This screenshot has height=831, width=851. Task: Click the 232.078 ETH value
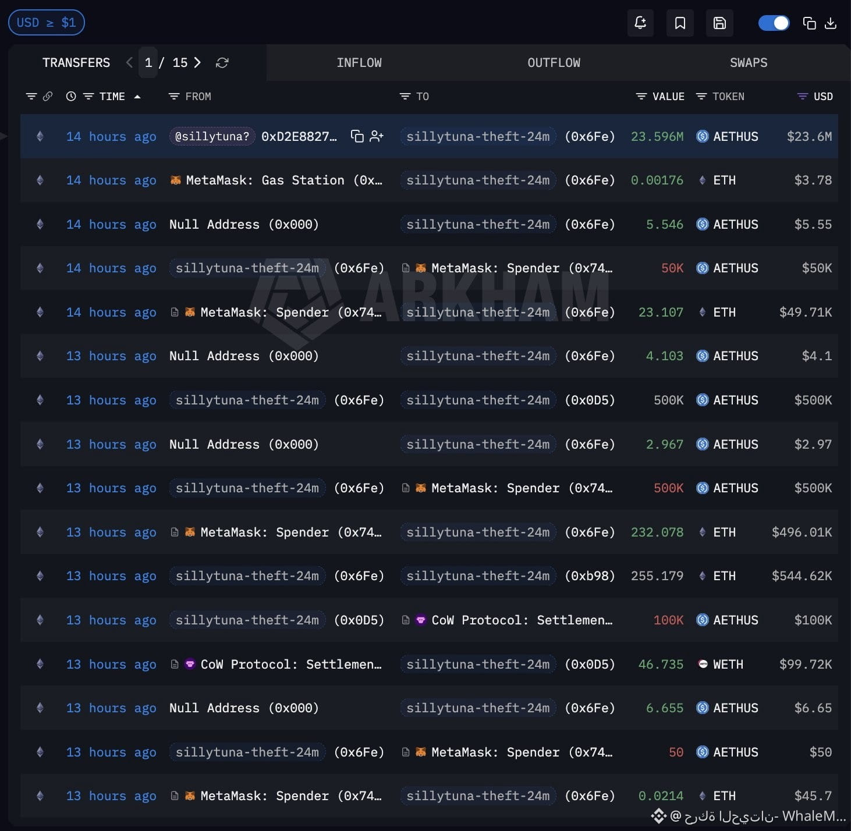(657, 532)
